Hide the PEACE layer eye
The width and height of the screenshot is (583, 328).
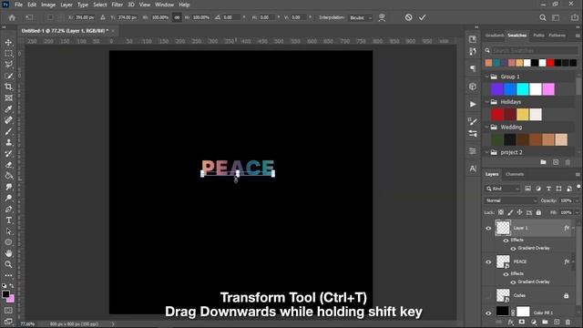pos(488,261)
